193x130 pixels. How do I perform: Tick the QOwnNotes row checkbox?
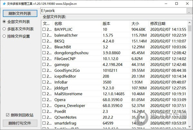point(44,117)
